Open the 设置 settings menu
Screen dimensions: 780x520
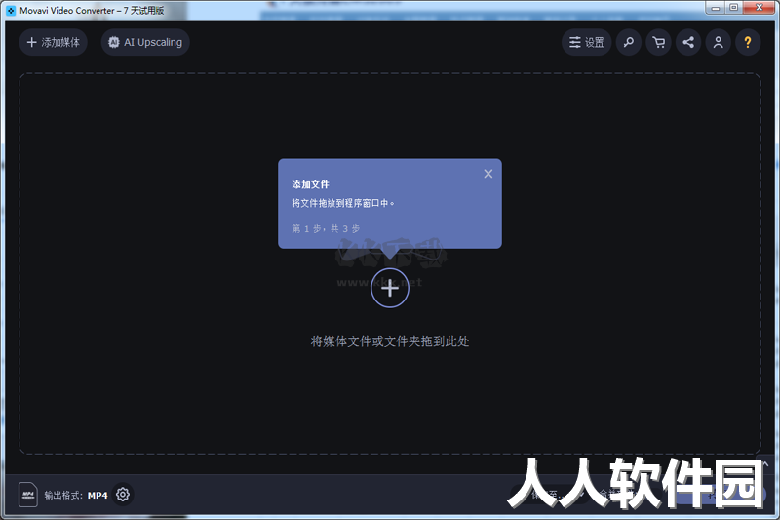587,42
